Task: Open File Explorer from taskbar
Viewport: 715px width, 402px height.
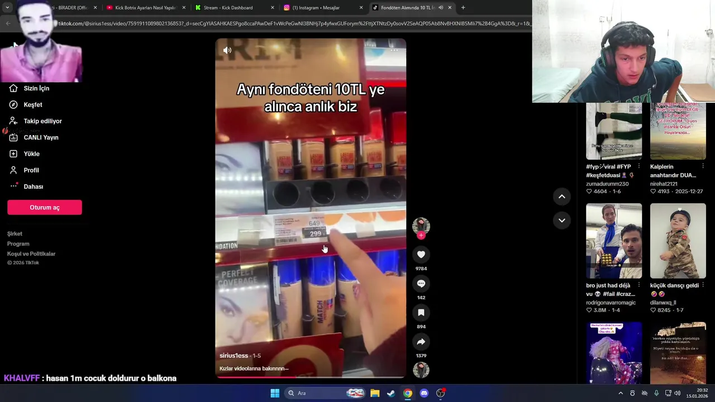Action: click(375, 393)
